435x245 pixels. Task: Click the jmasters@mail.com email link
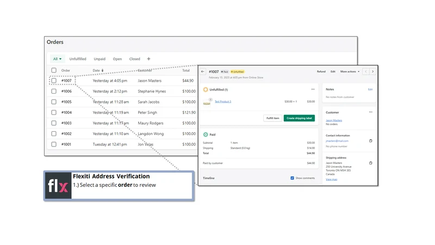pos(337,141)
